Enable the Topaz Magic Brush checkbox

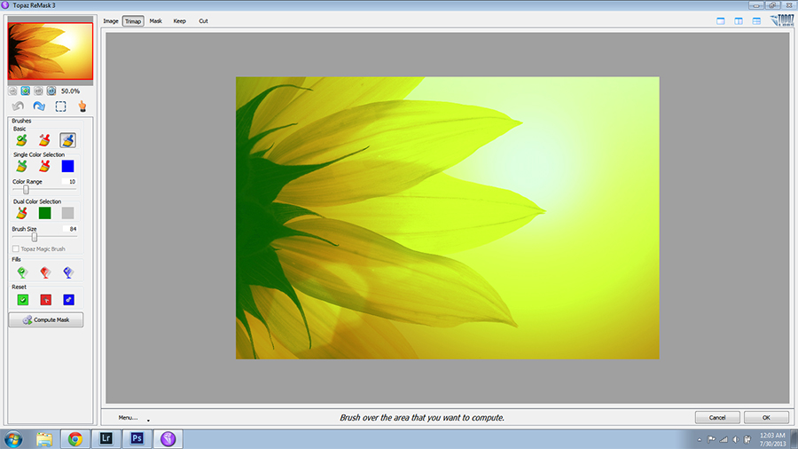click(x=16, y=249)
